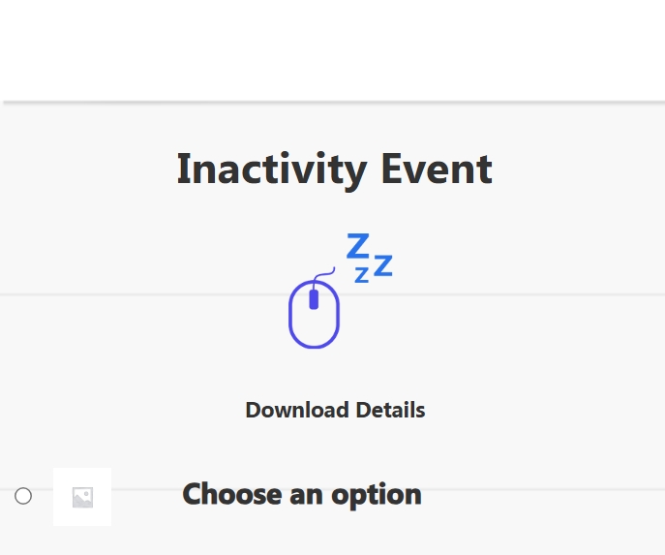Click the medium Z on the right
665x555 pixels.
(x=383, y=265)
